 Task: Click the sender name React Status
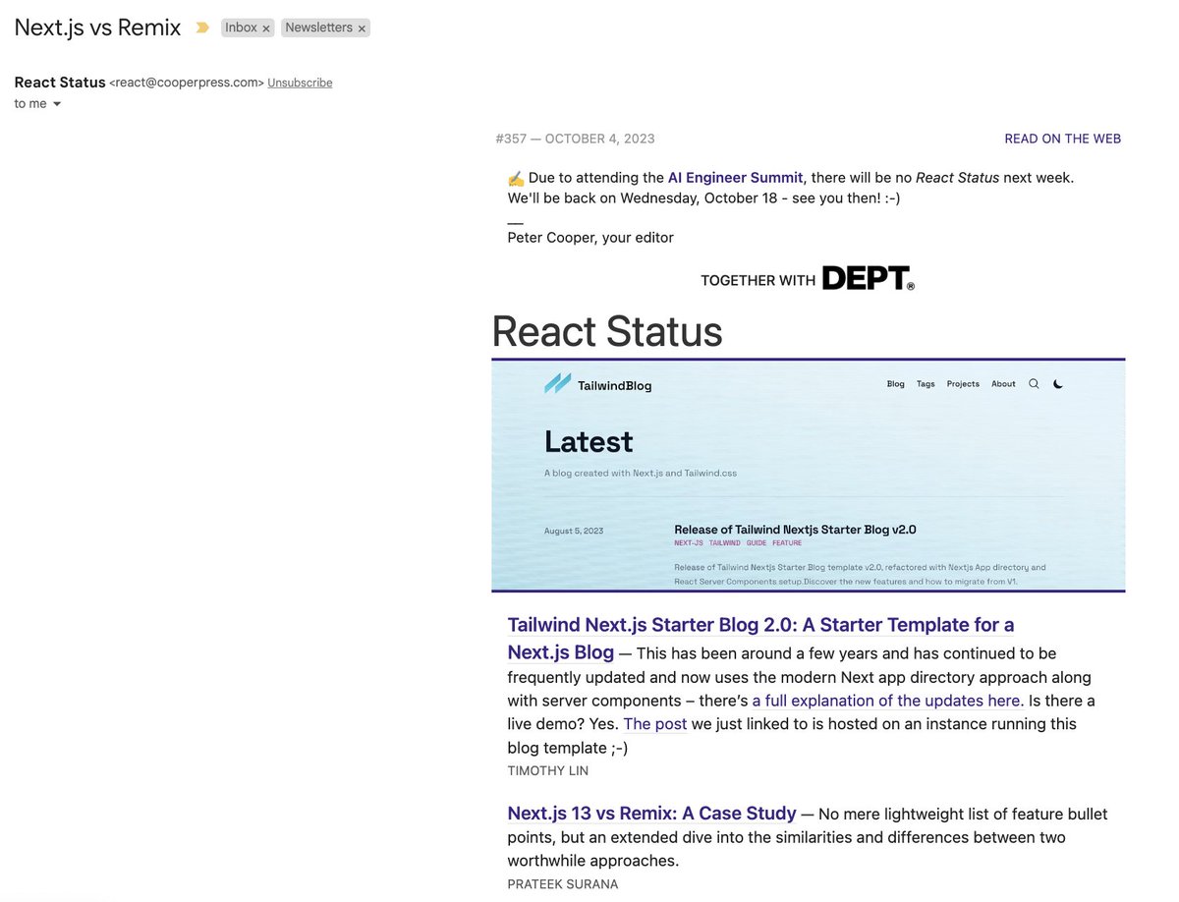pos(60,83)
